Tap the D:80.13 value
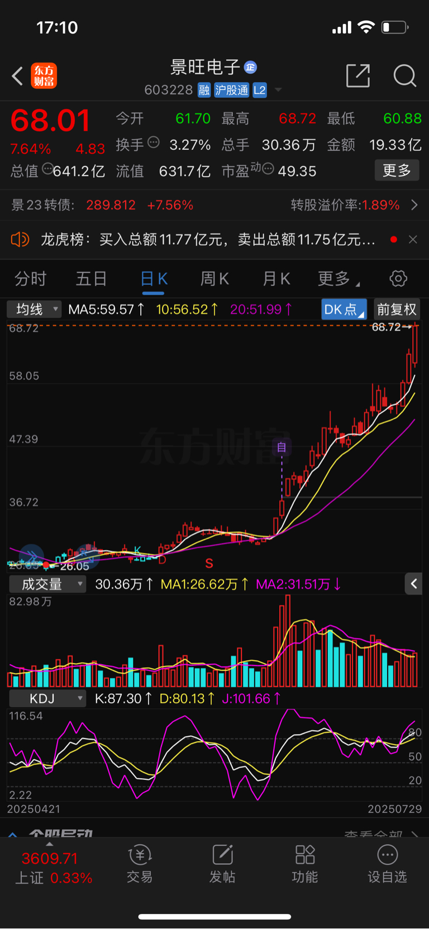The image size is (429, 929). click(187, 699)
